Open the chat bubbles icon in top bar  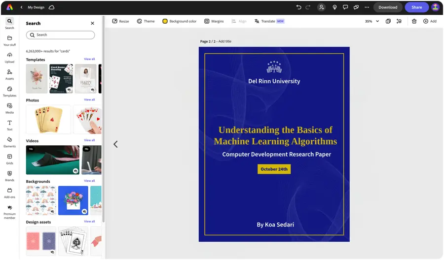coord(356,7)
